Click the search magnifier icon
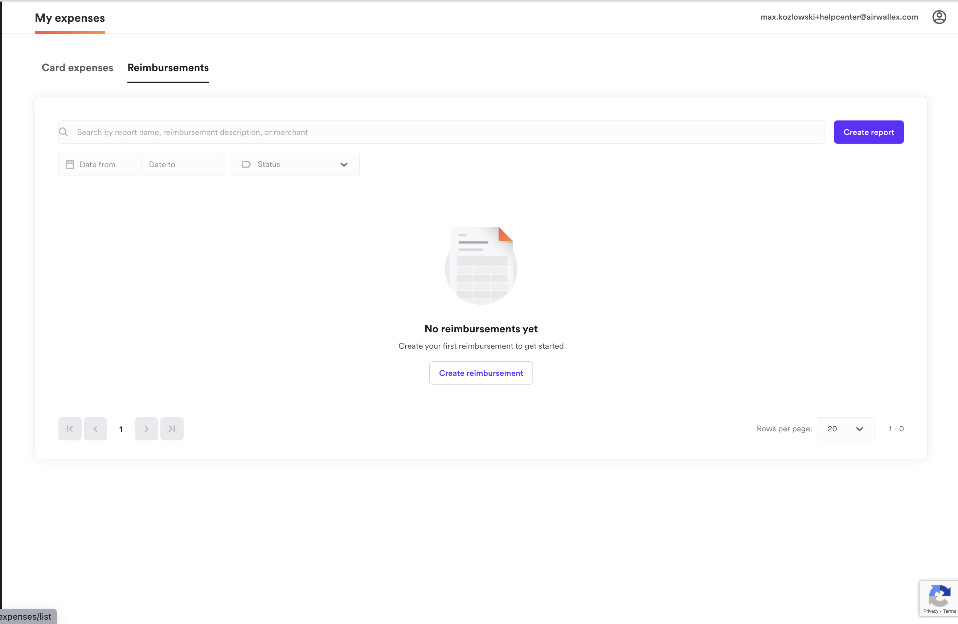The height and width of the screenshot is (624, 958). pyautogui.click(x=64, y=132)
